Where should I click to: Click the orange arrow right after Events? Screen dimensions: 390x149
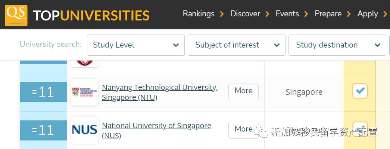click(x=306, y=14)
